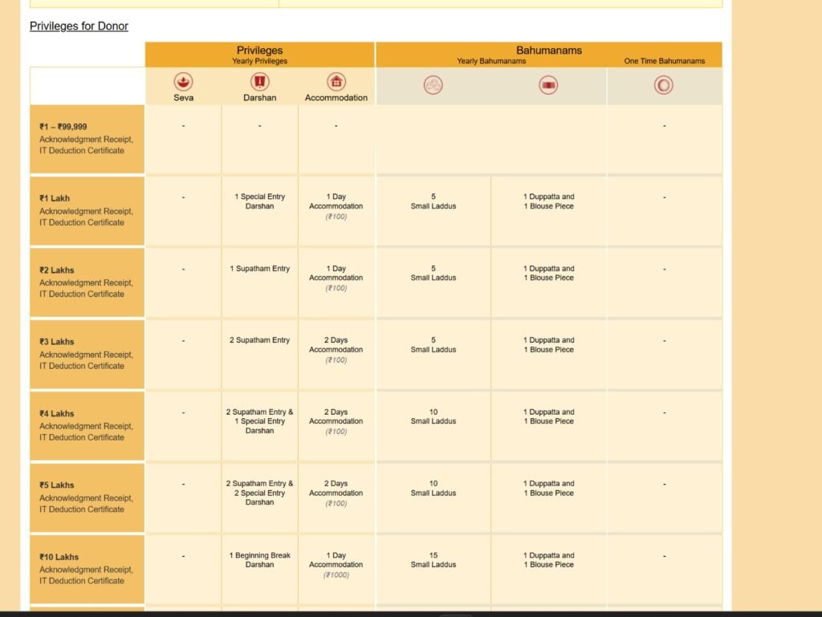The width and height of the screenshot is (822, 617).
Task: Click '1 Special Entry Darshan' in ₹1 Lakh row
Action: (x=259, y=201)
